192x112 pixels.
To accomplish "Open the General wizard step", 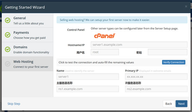I will pos(28,20).
